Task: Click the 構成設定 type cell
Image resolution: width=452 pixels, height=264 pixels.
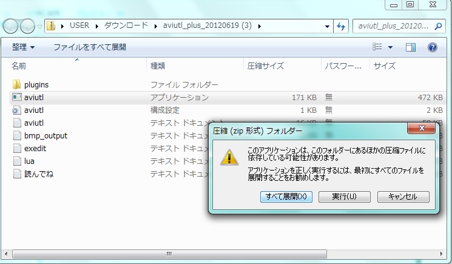Action: click(165, 110)
